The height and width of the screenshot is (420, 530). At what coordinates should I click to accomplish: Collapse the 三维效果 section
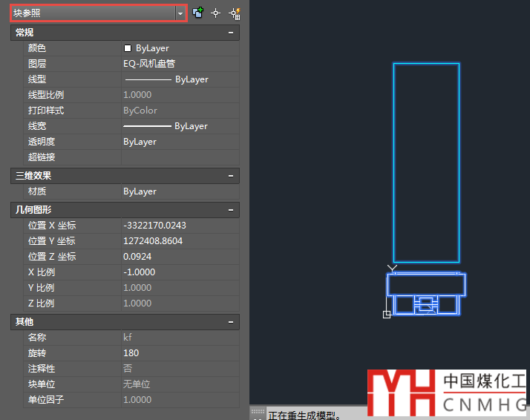(232, 176)
